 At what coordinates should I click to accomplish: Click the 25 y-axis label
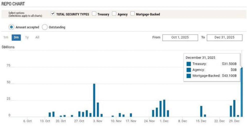pos(8,99)
